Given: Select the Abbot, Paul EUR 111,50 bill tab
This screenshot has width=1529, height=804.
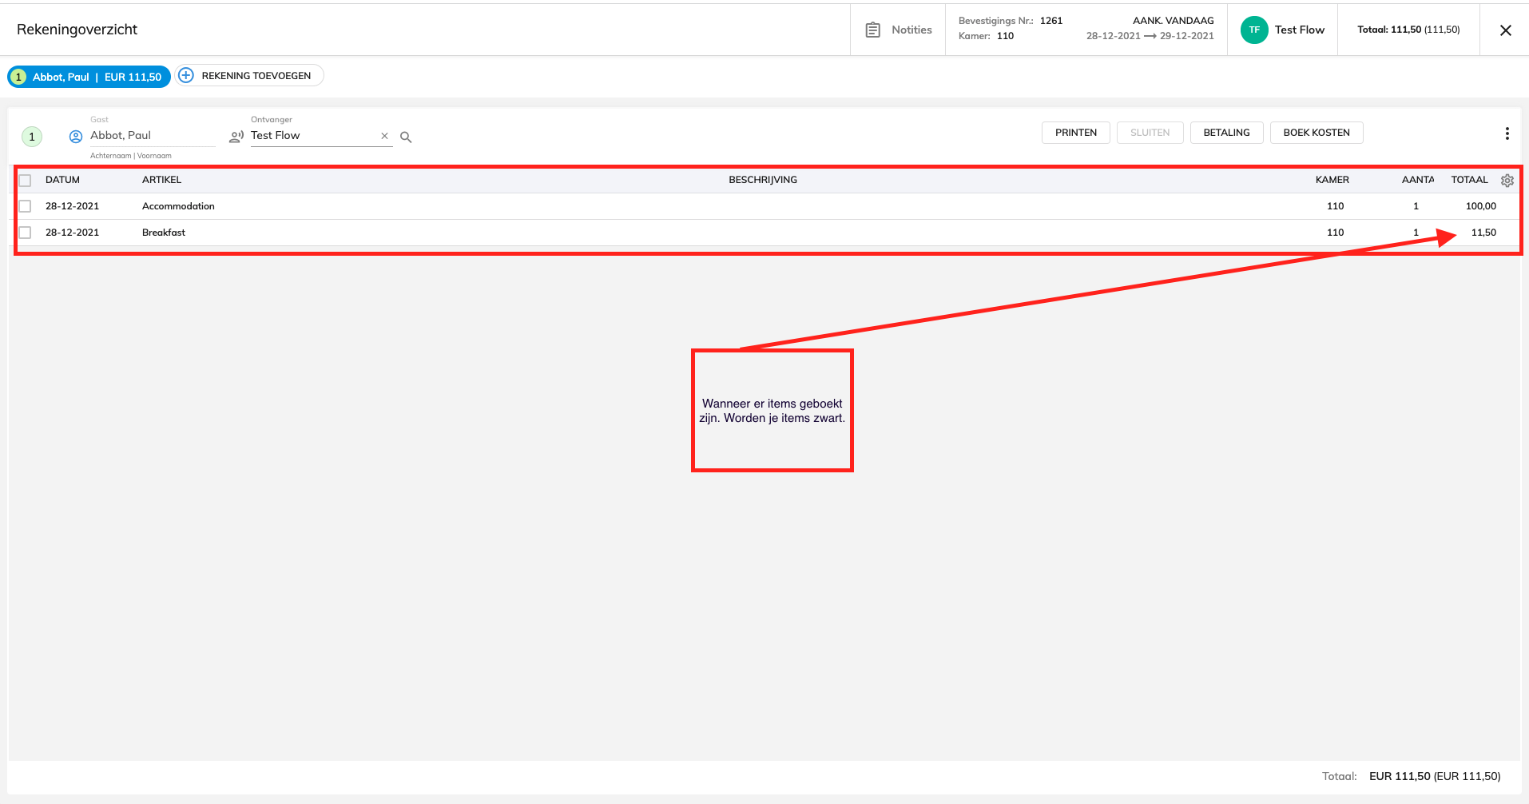Looking at the screenshot, I should pyautogui.click(x=89, y=77).
